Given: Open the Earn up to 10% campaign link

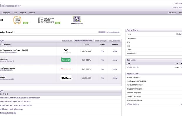Looking at the screenshot, I should tap(7, 79).
